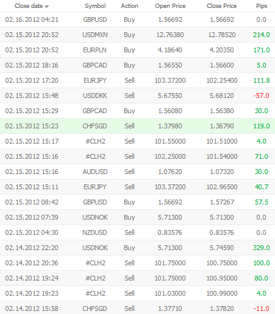Click open price 101.03000
The width and height of the screenshot is (275, 314).
(170, 293)
